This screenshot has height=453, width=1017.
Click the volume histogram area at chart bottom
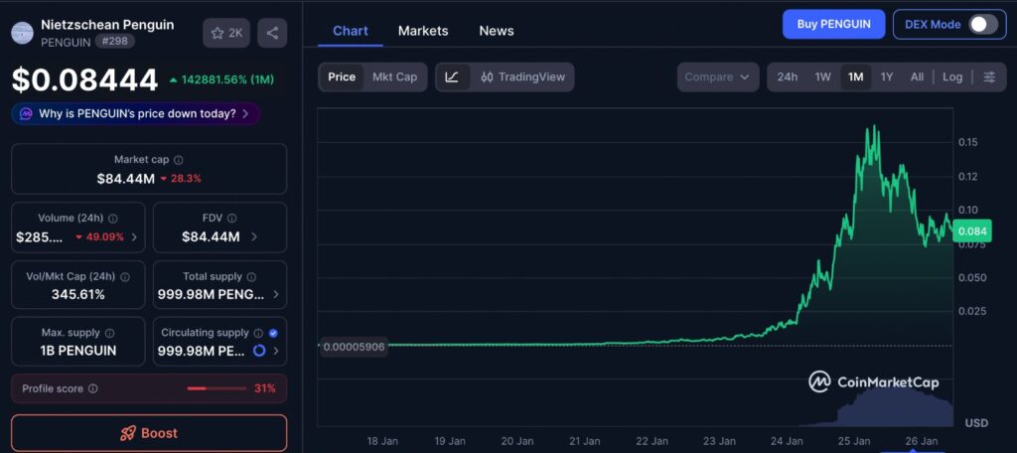[x=895, y=408]
